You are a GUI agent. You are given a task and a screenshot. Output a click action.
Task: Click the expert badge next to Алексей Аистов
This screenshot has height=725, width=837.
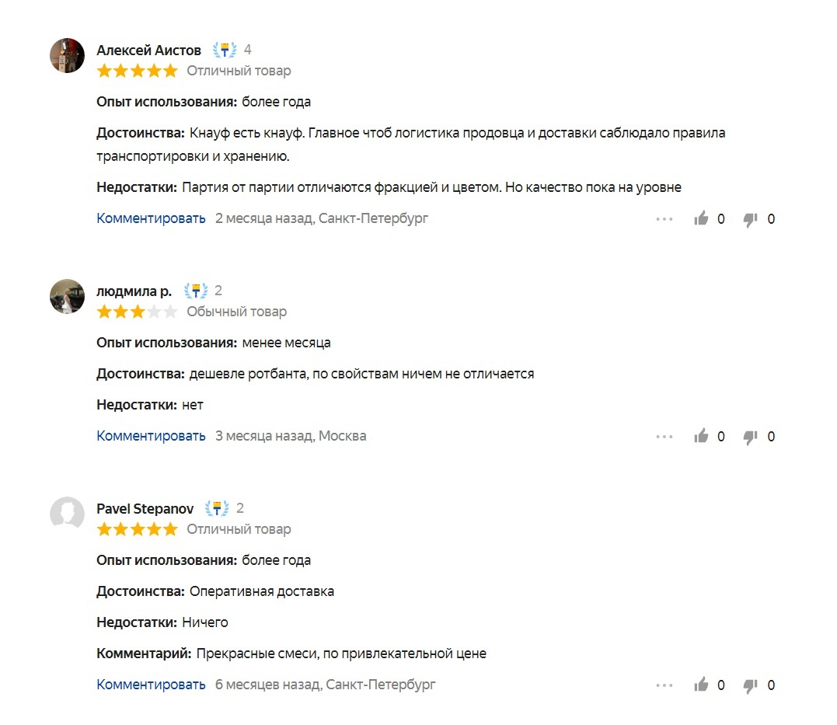[225, 51]
